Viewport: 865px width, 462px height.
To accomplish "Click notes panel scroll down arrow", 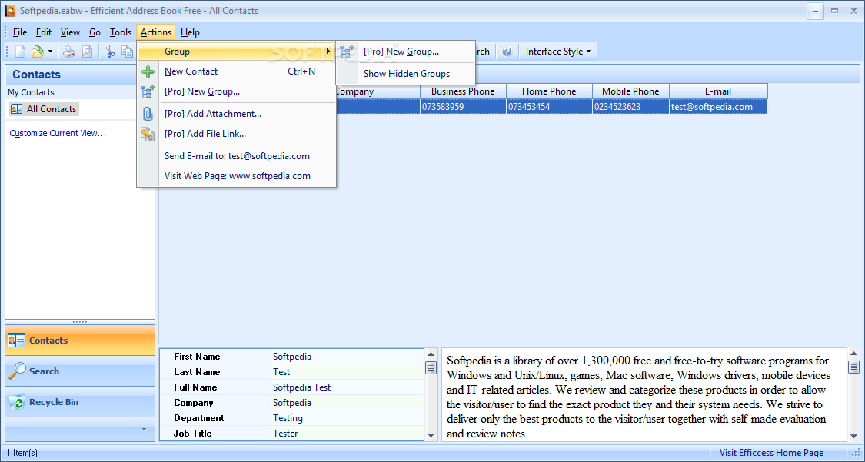I will coord(854,435).
